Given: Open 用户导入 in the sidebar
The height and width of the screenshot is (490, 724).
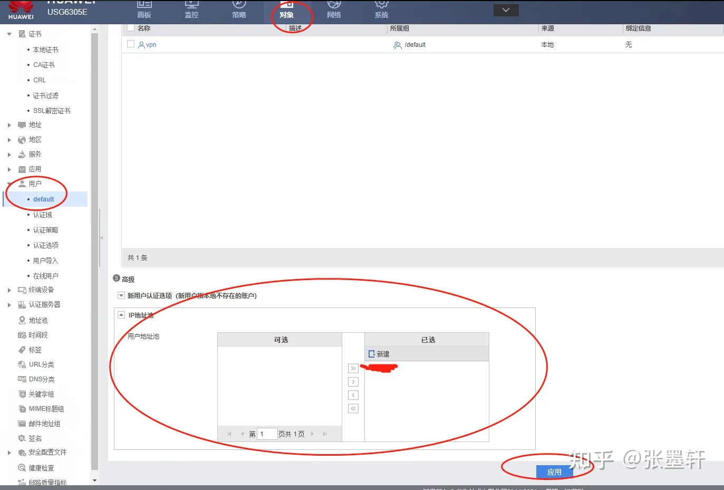Looking at the screenshot, I should [45, 261].
